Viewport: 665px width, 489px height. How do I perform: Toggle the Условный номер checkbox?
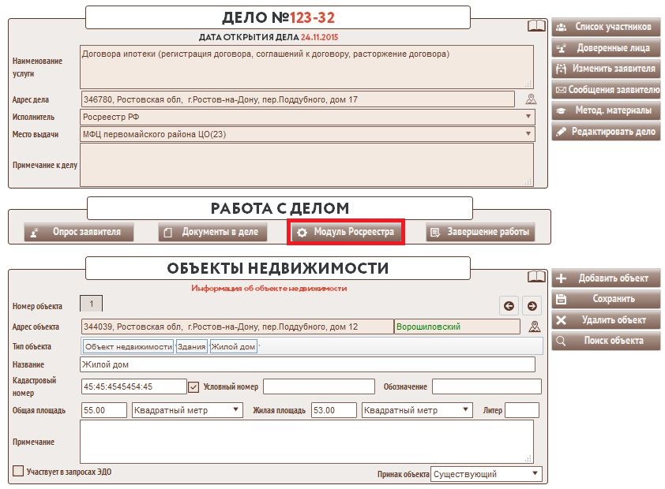(x=193, y=386)
